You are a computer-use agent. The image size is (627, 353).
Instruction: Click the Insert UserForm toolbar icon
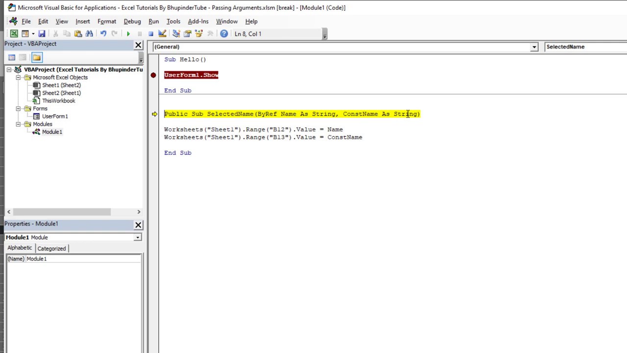25,34
